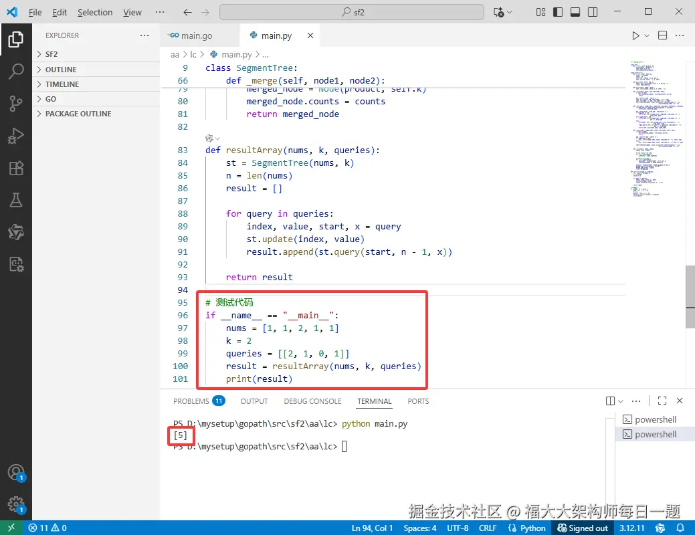Viewport: 695px width, 535px height.
Task: Select the second powershell terminal
Action: (655, 434)
